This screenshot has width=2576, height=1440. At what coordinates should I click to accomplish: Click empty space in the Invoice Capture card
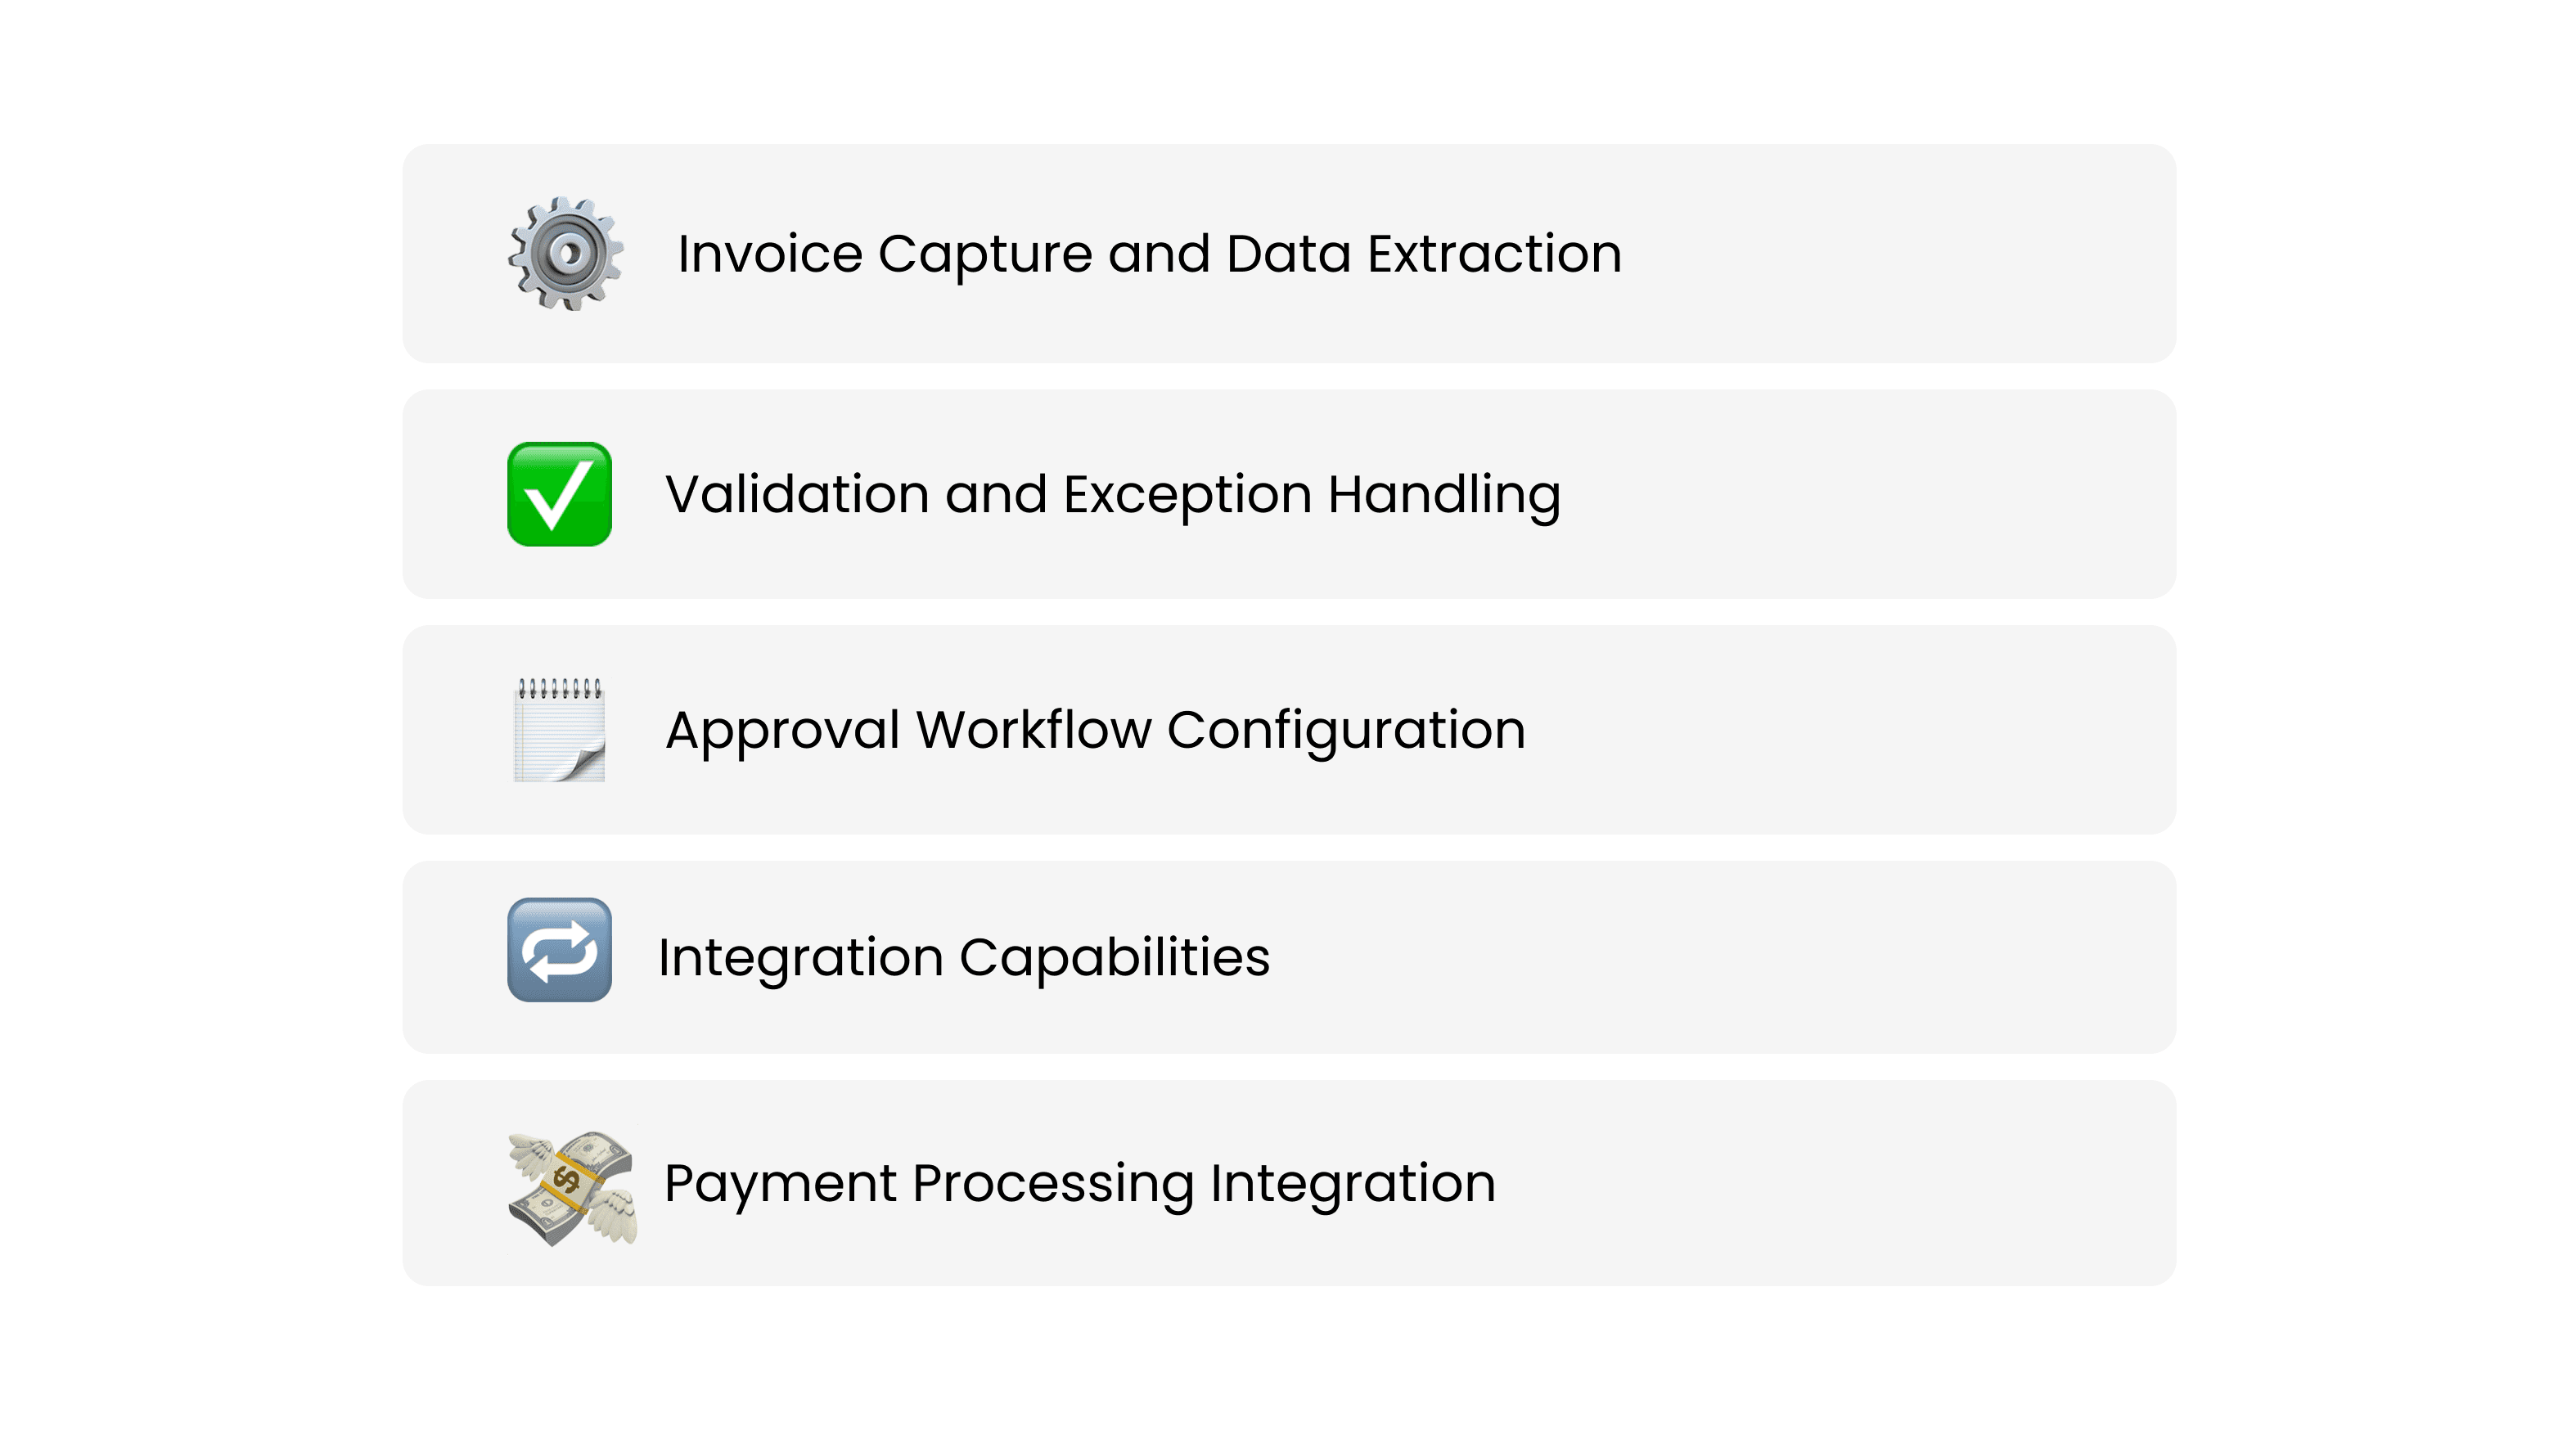click(1900, 254)
